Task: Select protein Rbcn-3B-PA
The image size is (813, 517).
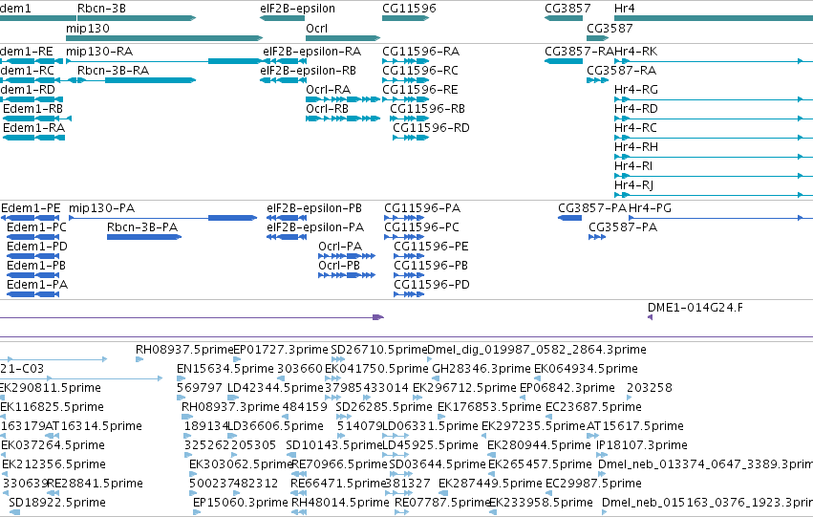Action: 142,227
